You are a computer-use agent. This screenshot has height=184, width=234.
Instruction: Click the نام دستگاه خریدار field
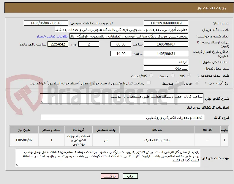(x=121, y=30)
